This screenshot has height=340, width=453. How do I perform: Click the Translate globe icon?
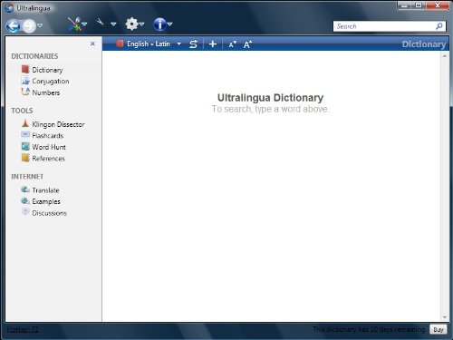click(25, 189)
